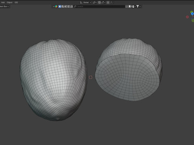Open the pivot point dropdown

95,2
